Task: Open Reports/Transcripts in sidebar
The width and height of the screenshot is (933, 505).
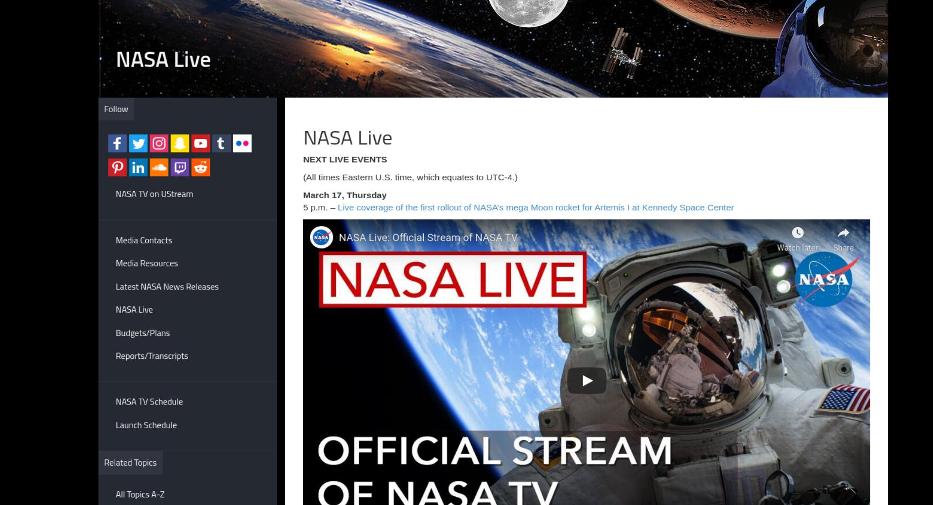Action: (x=152, y=356)
